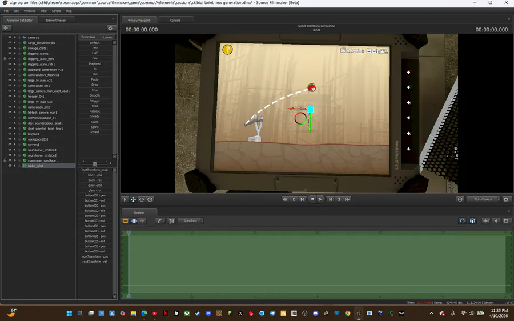This screenshot has width=514, height=321.
Task: Apply the Round procedural preset
Action: [x=95, y=132]
